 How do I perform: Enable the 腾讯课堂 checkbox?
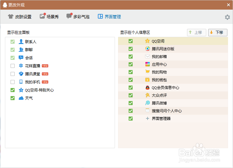13,74
